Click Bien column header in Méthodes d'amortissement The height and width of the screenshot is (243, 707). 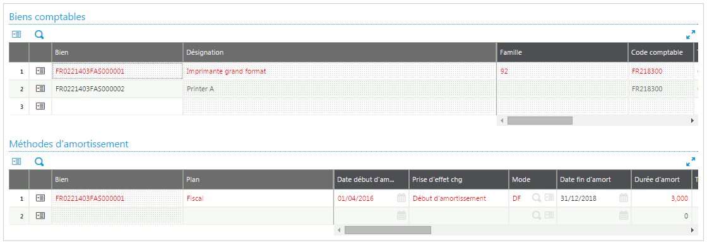click(x=117, y=179)
